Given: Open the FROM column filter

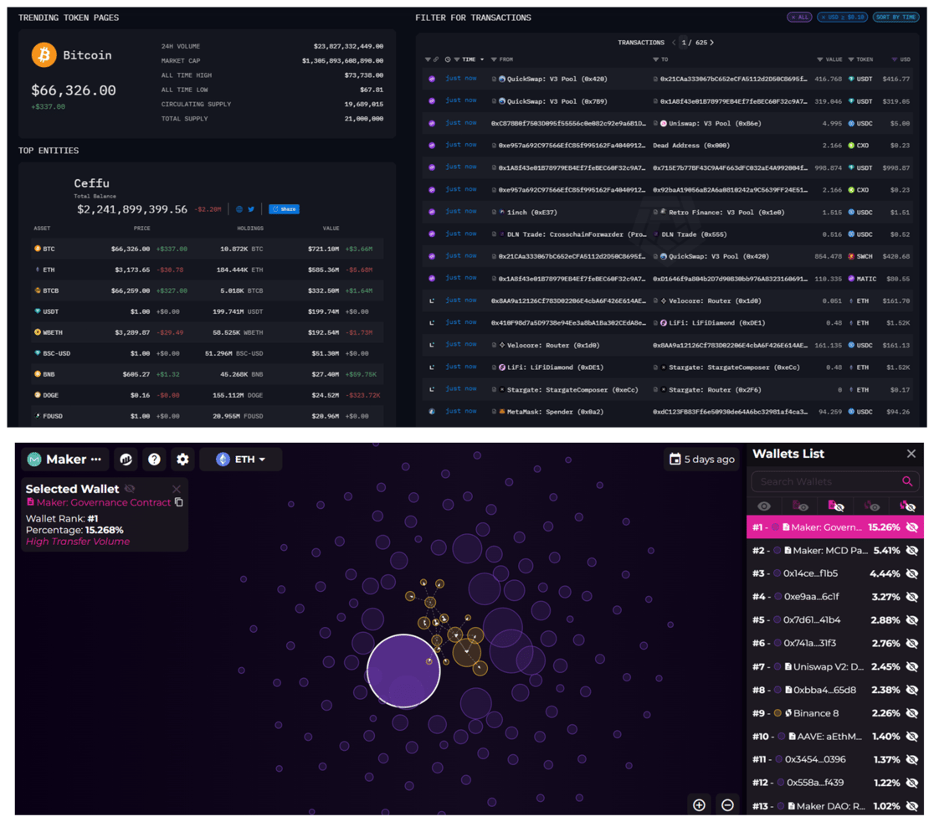Looking at the screenshot, I should [x=494, y=59].
